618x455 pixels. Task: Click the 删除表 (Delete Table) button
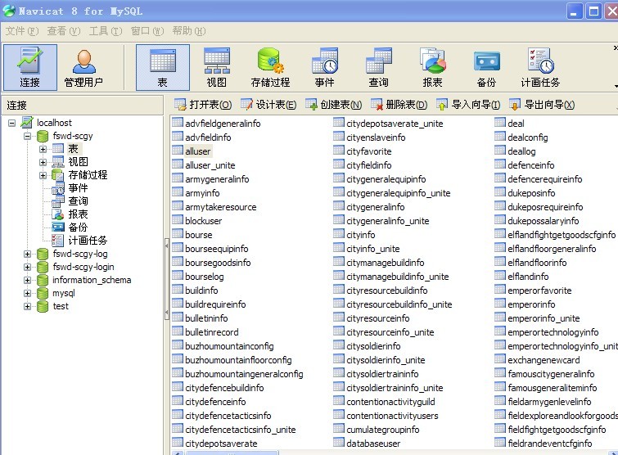tap(399, 105)
